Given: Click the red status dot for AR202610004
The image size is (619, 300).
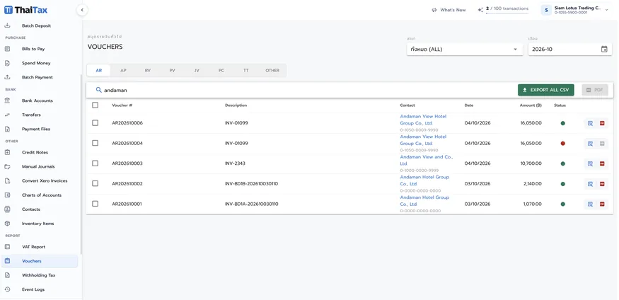Looking at the screenshot, I should click(x=562, y=144).
